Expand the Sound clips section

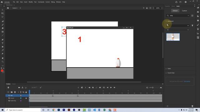(x=166, y=73)
